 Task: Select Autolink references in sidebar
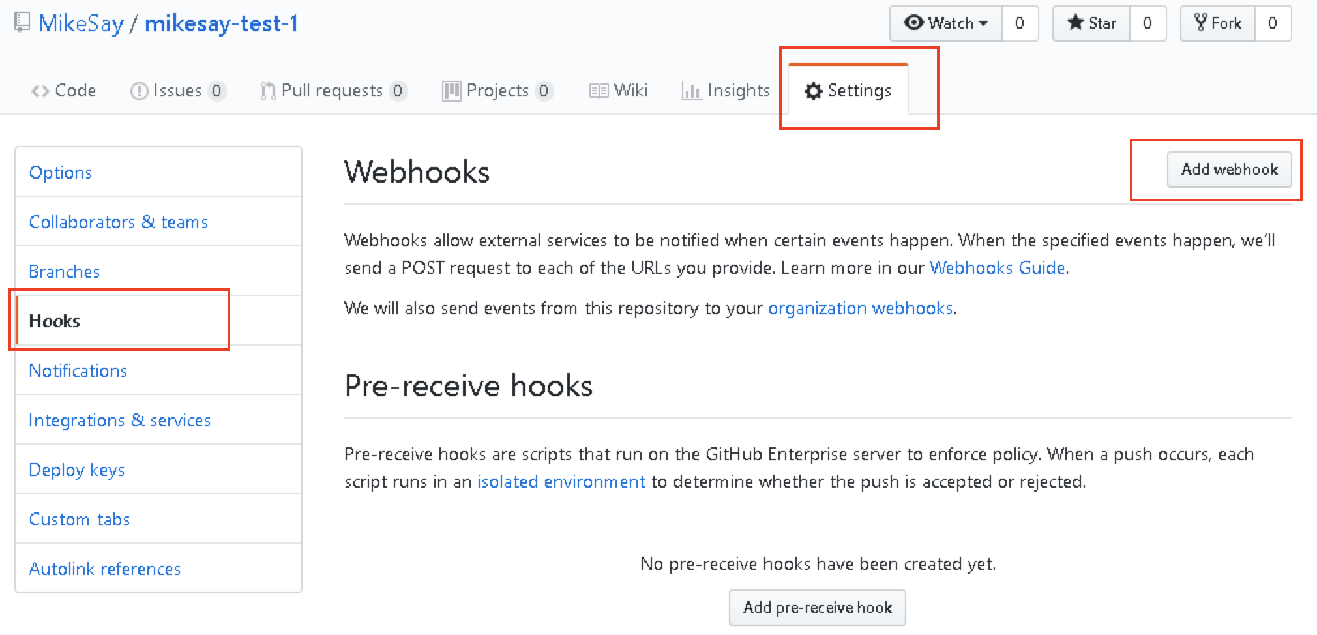(105, 569)
